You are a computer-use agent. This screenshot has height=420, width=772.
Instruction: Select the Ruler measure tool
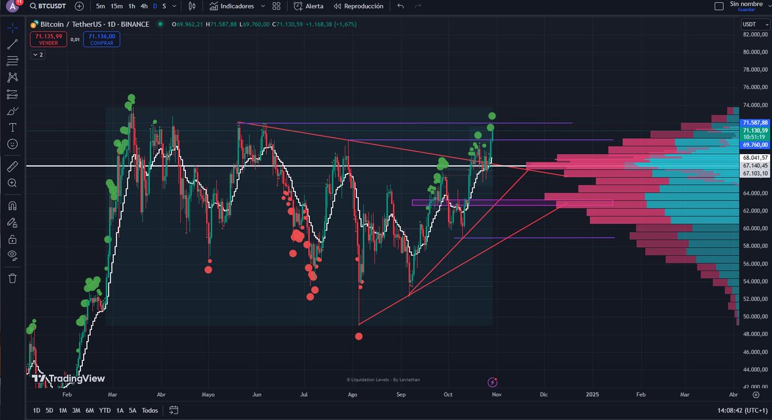[13, 167]
